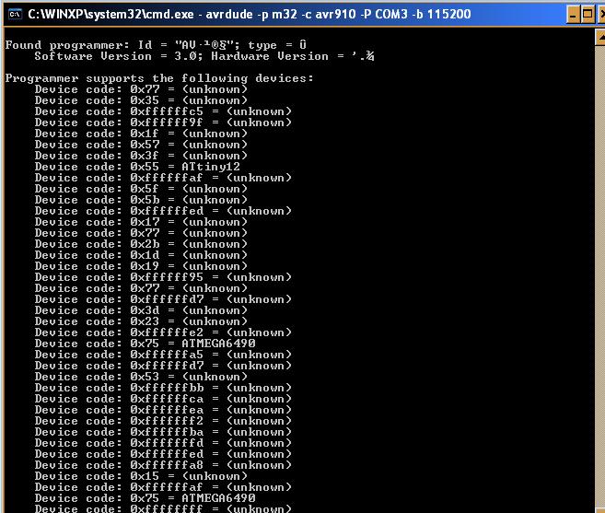Viewport: 605px width, 513px height.
Task: Click the Device code 0xffffffa8 row
Action: coord(163,465)
